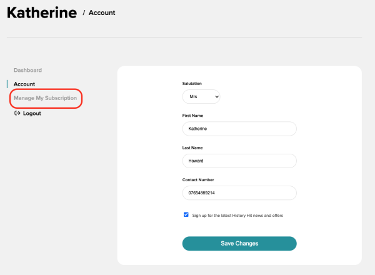Select the Account sidebar item
Image resolution: width=375 pixels, height=275 pixels.
[24, 84]
